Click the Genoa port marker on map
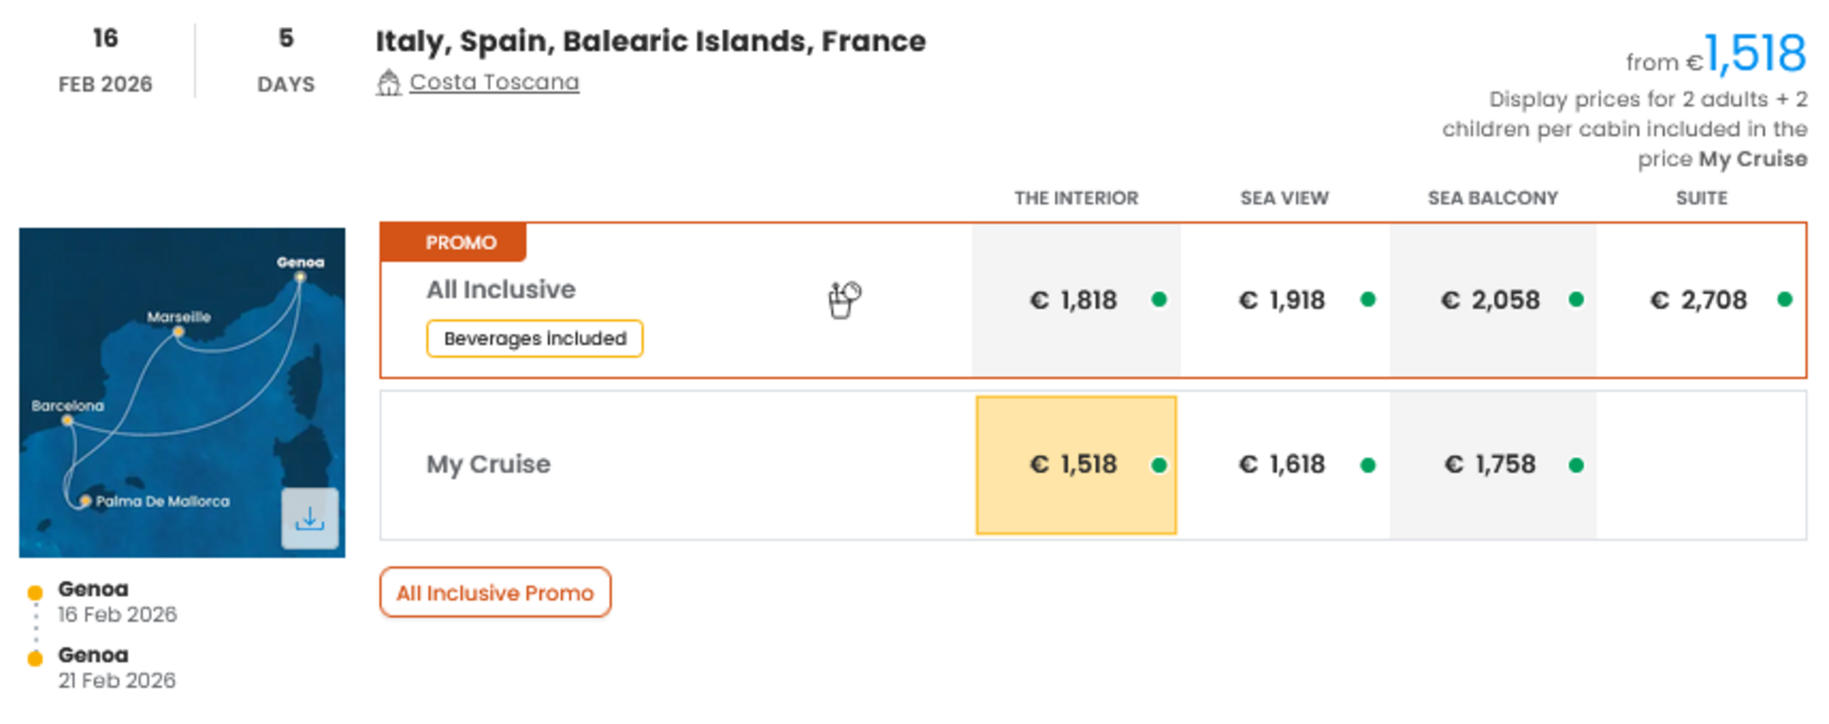 coord(300,277)
